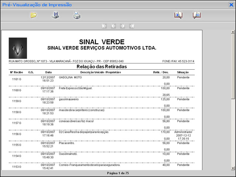The image size is (236, 177).
Task: Save the report using the diskette icon
Action: point(55,15)
